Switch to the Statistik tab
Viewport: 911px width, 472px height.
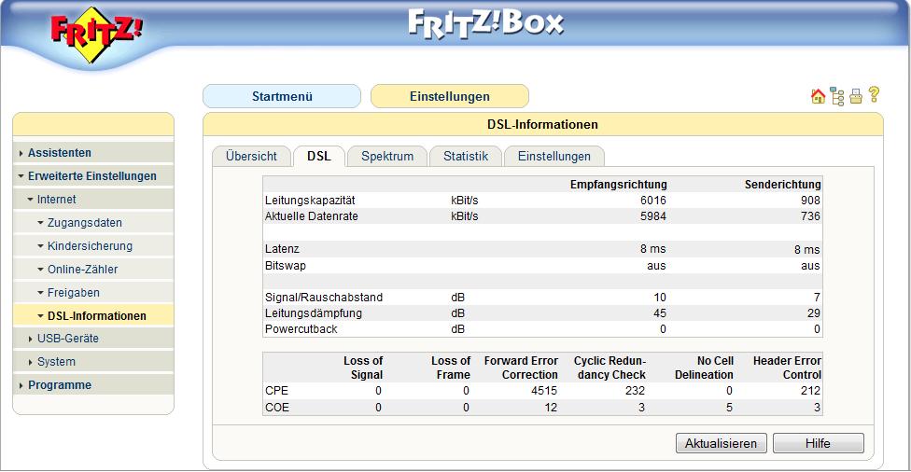pos(465,157)
